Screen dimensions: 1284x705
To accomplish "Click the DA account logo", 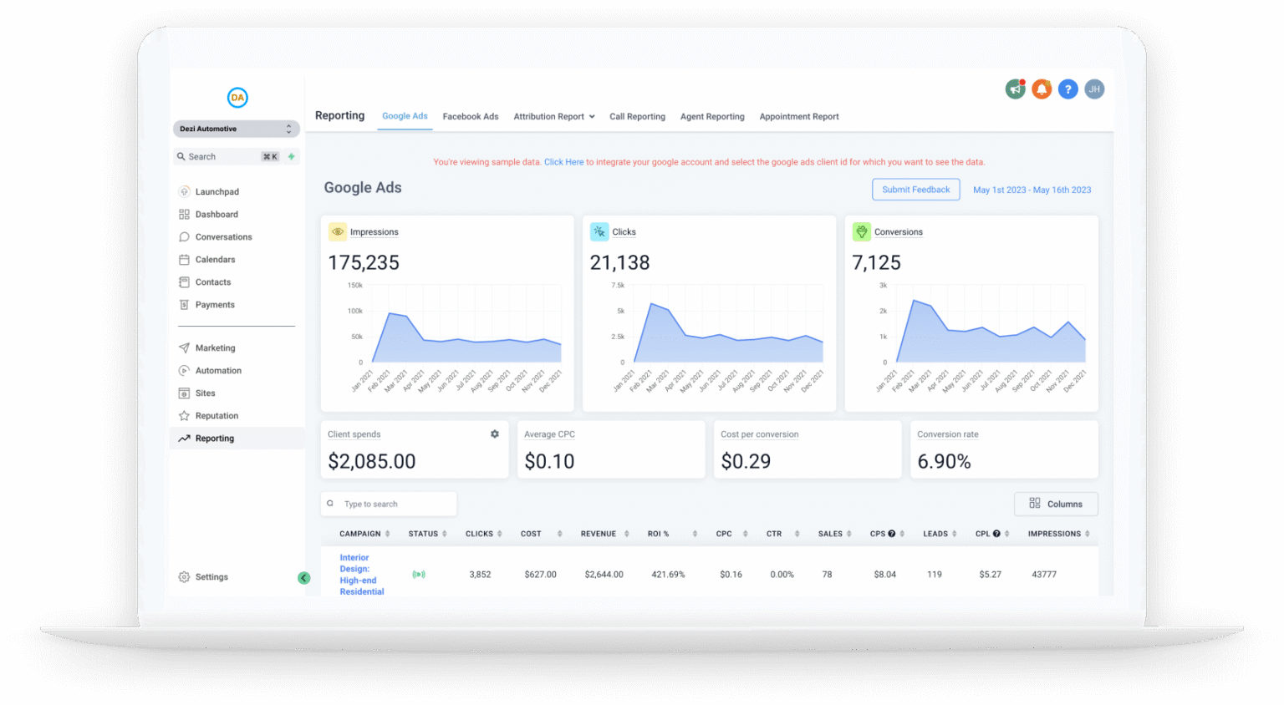I will [x=237, y=98].
